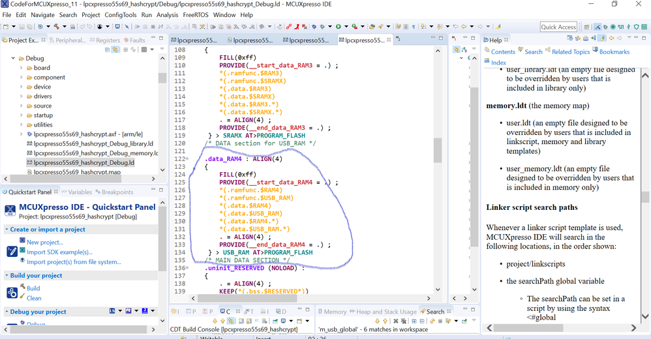651x339 pixels.
Task: Click the shield trusted-zone perspective icon
Action: 636,27
